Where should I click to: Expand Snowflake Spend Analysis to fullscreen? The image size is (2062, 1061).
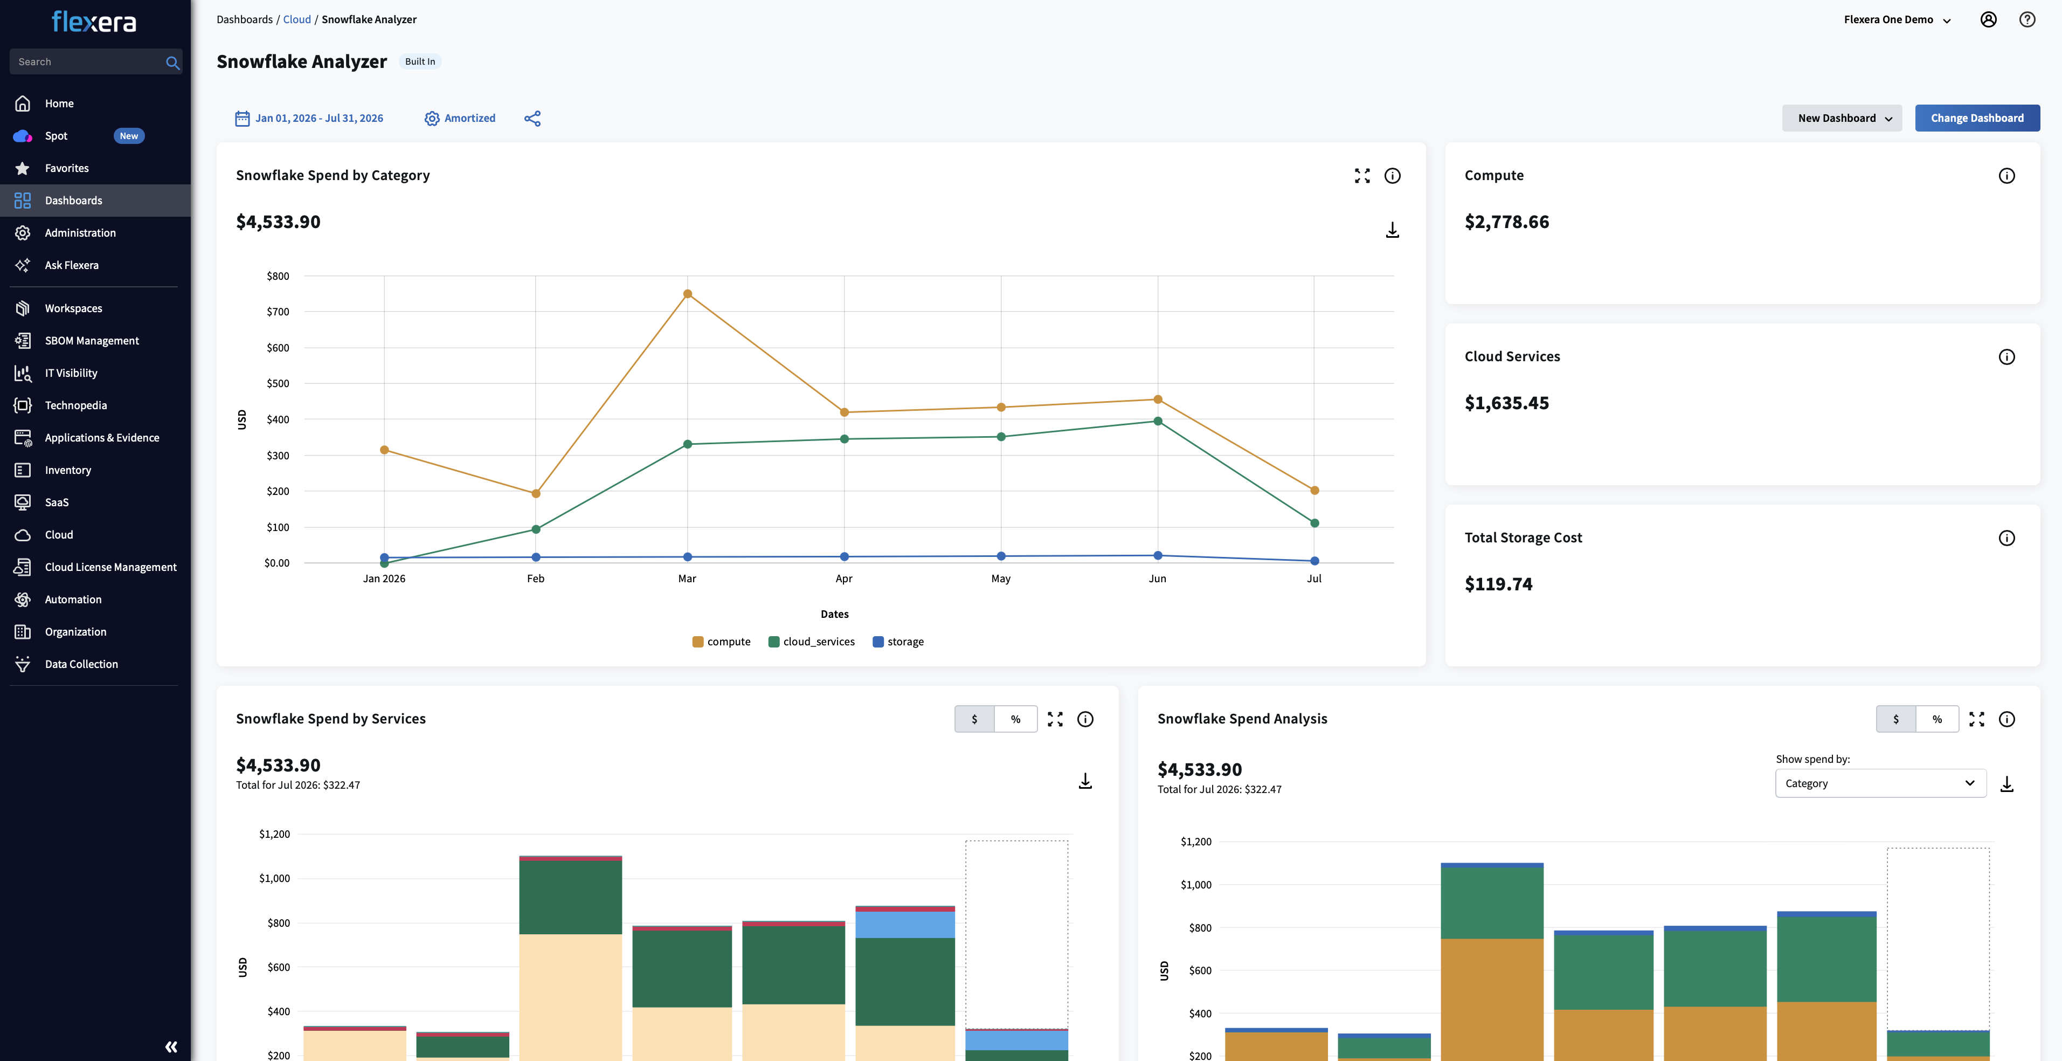point(1977,719)
